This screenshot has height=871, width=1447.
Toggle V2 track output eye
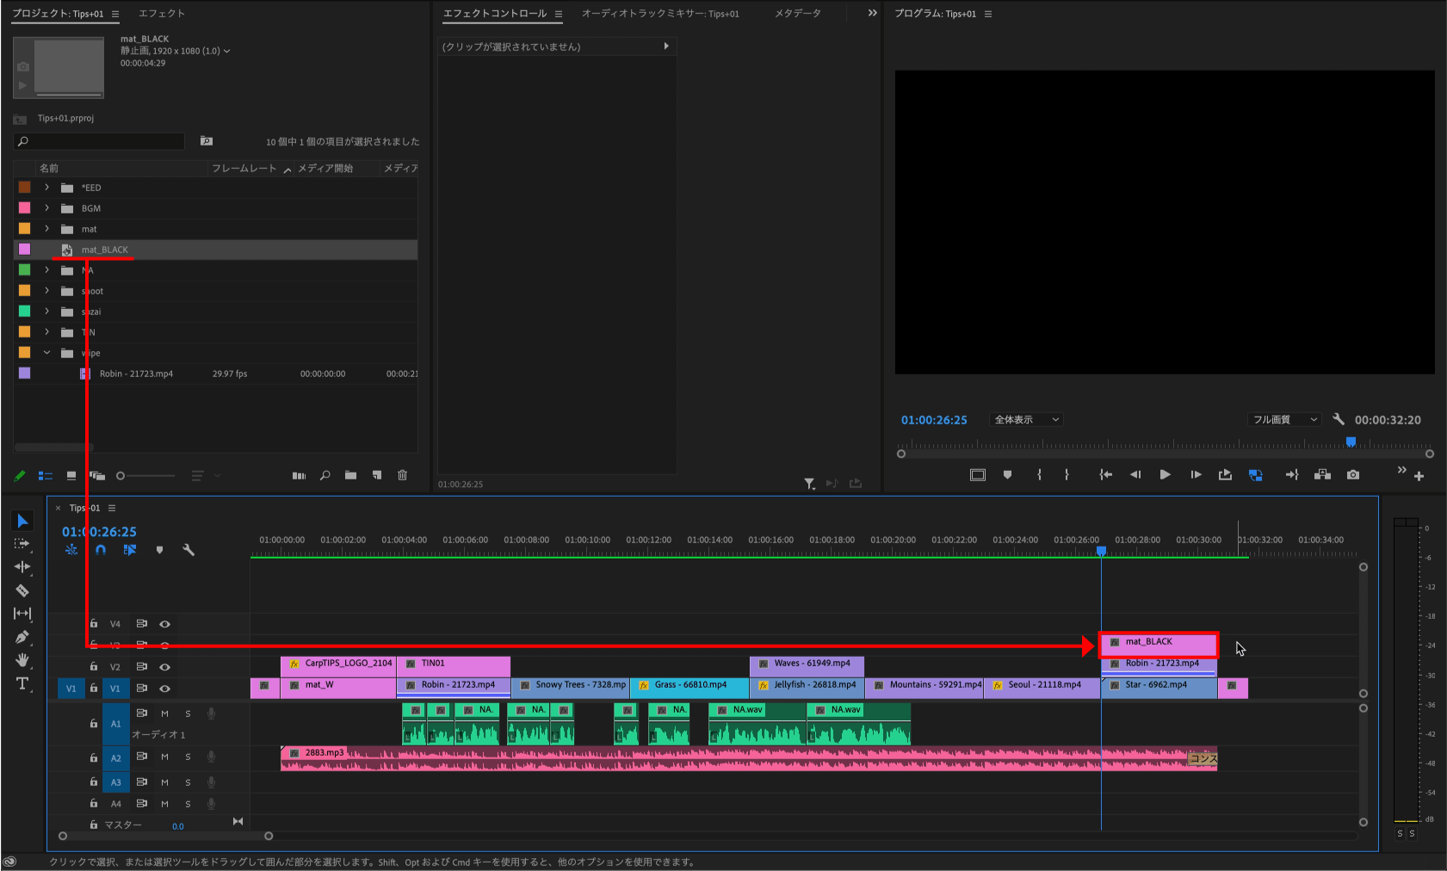[x=164, y=667]
